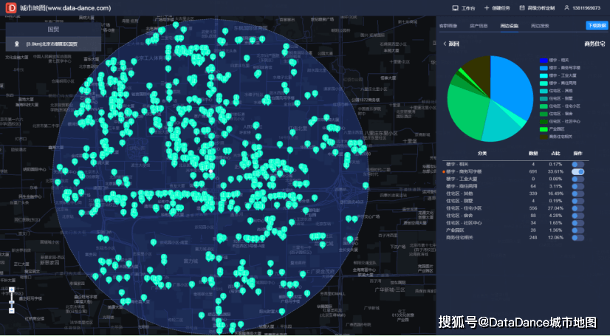Toggle the 住宅区 - 其他 switch
This screenshot has height=336, width=610.
[x=578, y=193]
